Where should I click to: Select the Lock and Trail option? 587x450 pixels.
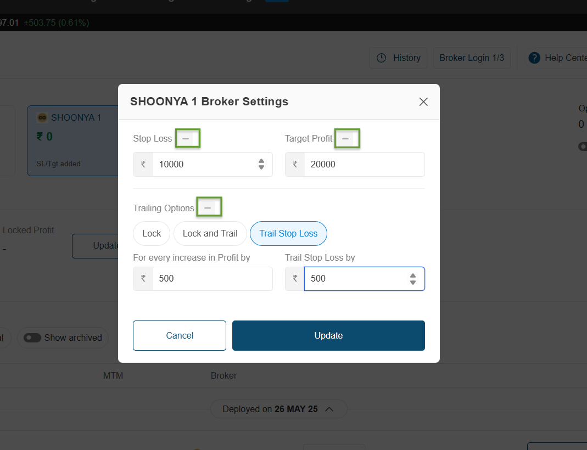tap(210, 234)
